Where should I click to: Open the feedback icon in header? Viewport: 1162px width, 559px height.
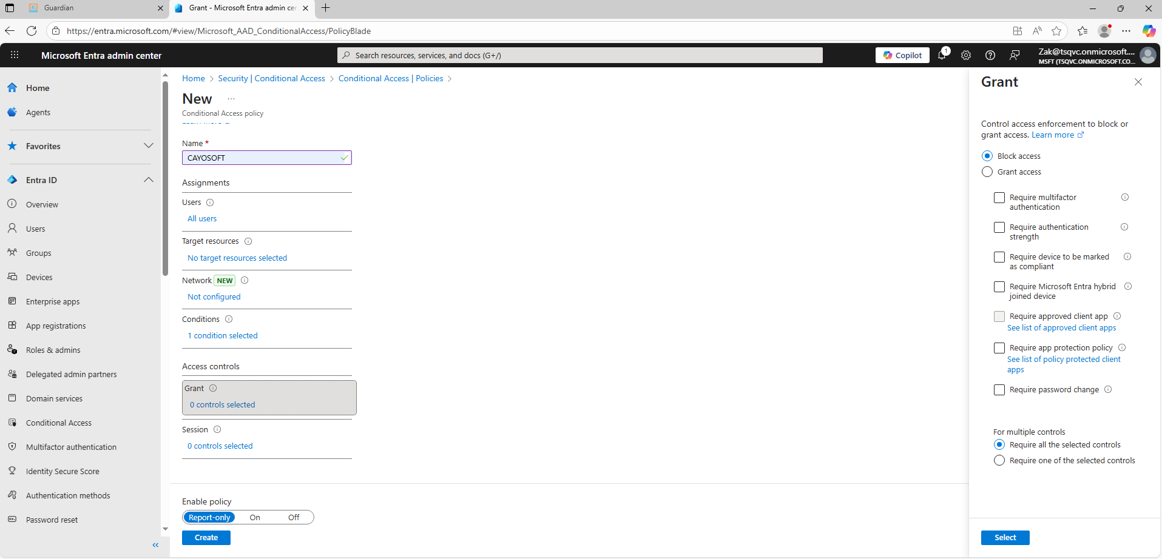(1015, 55)
